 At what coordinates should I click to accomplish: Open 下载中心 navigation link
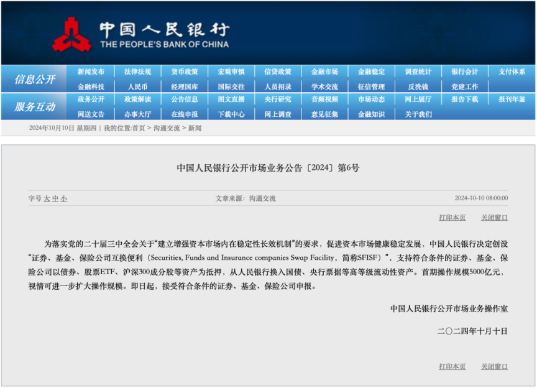click(231, 114)
